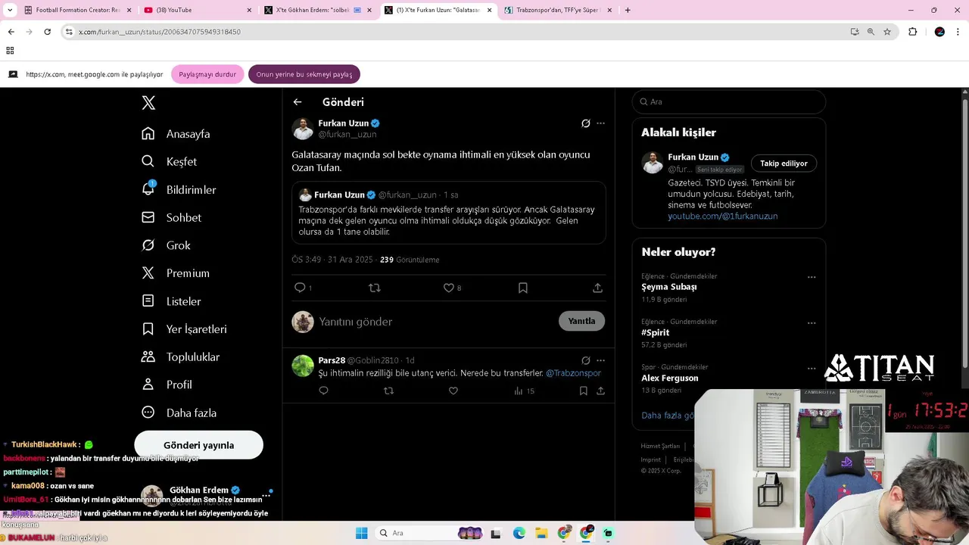This screenshot has height=545, width=969.
Task: Open browser extensions icon
Action: (912, 32)
